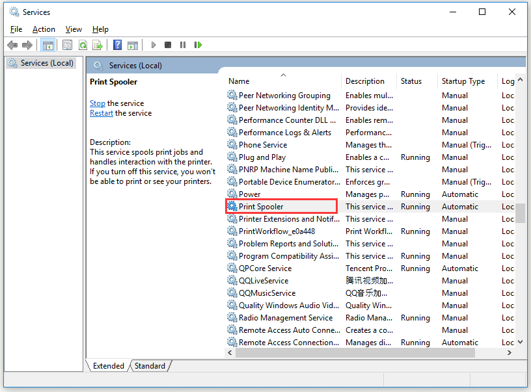Click horizontal scrollbar right arrow
This screenshot has width=531, height=392.
click(x=510, y=352)
